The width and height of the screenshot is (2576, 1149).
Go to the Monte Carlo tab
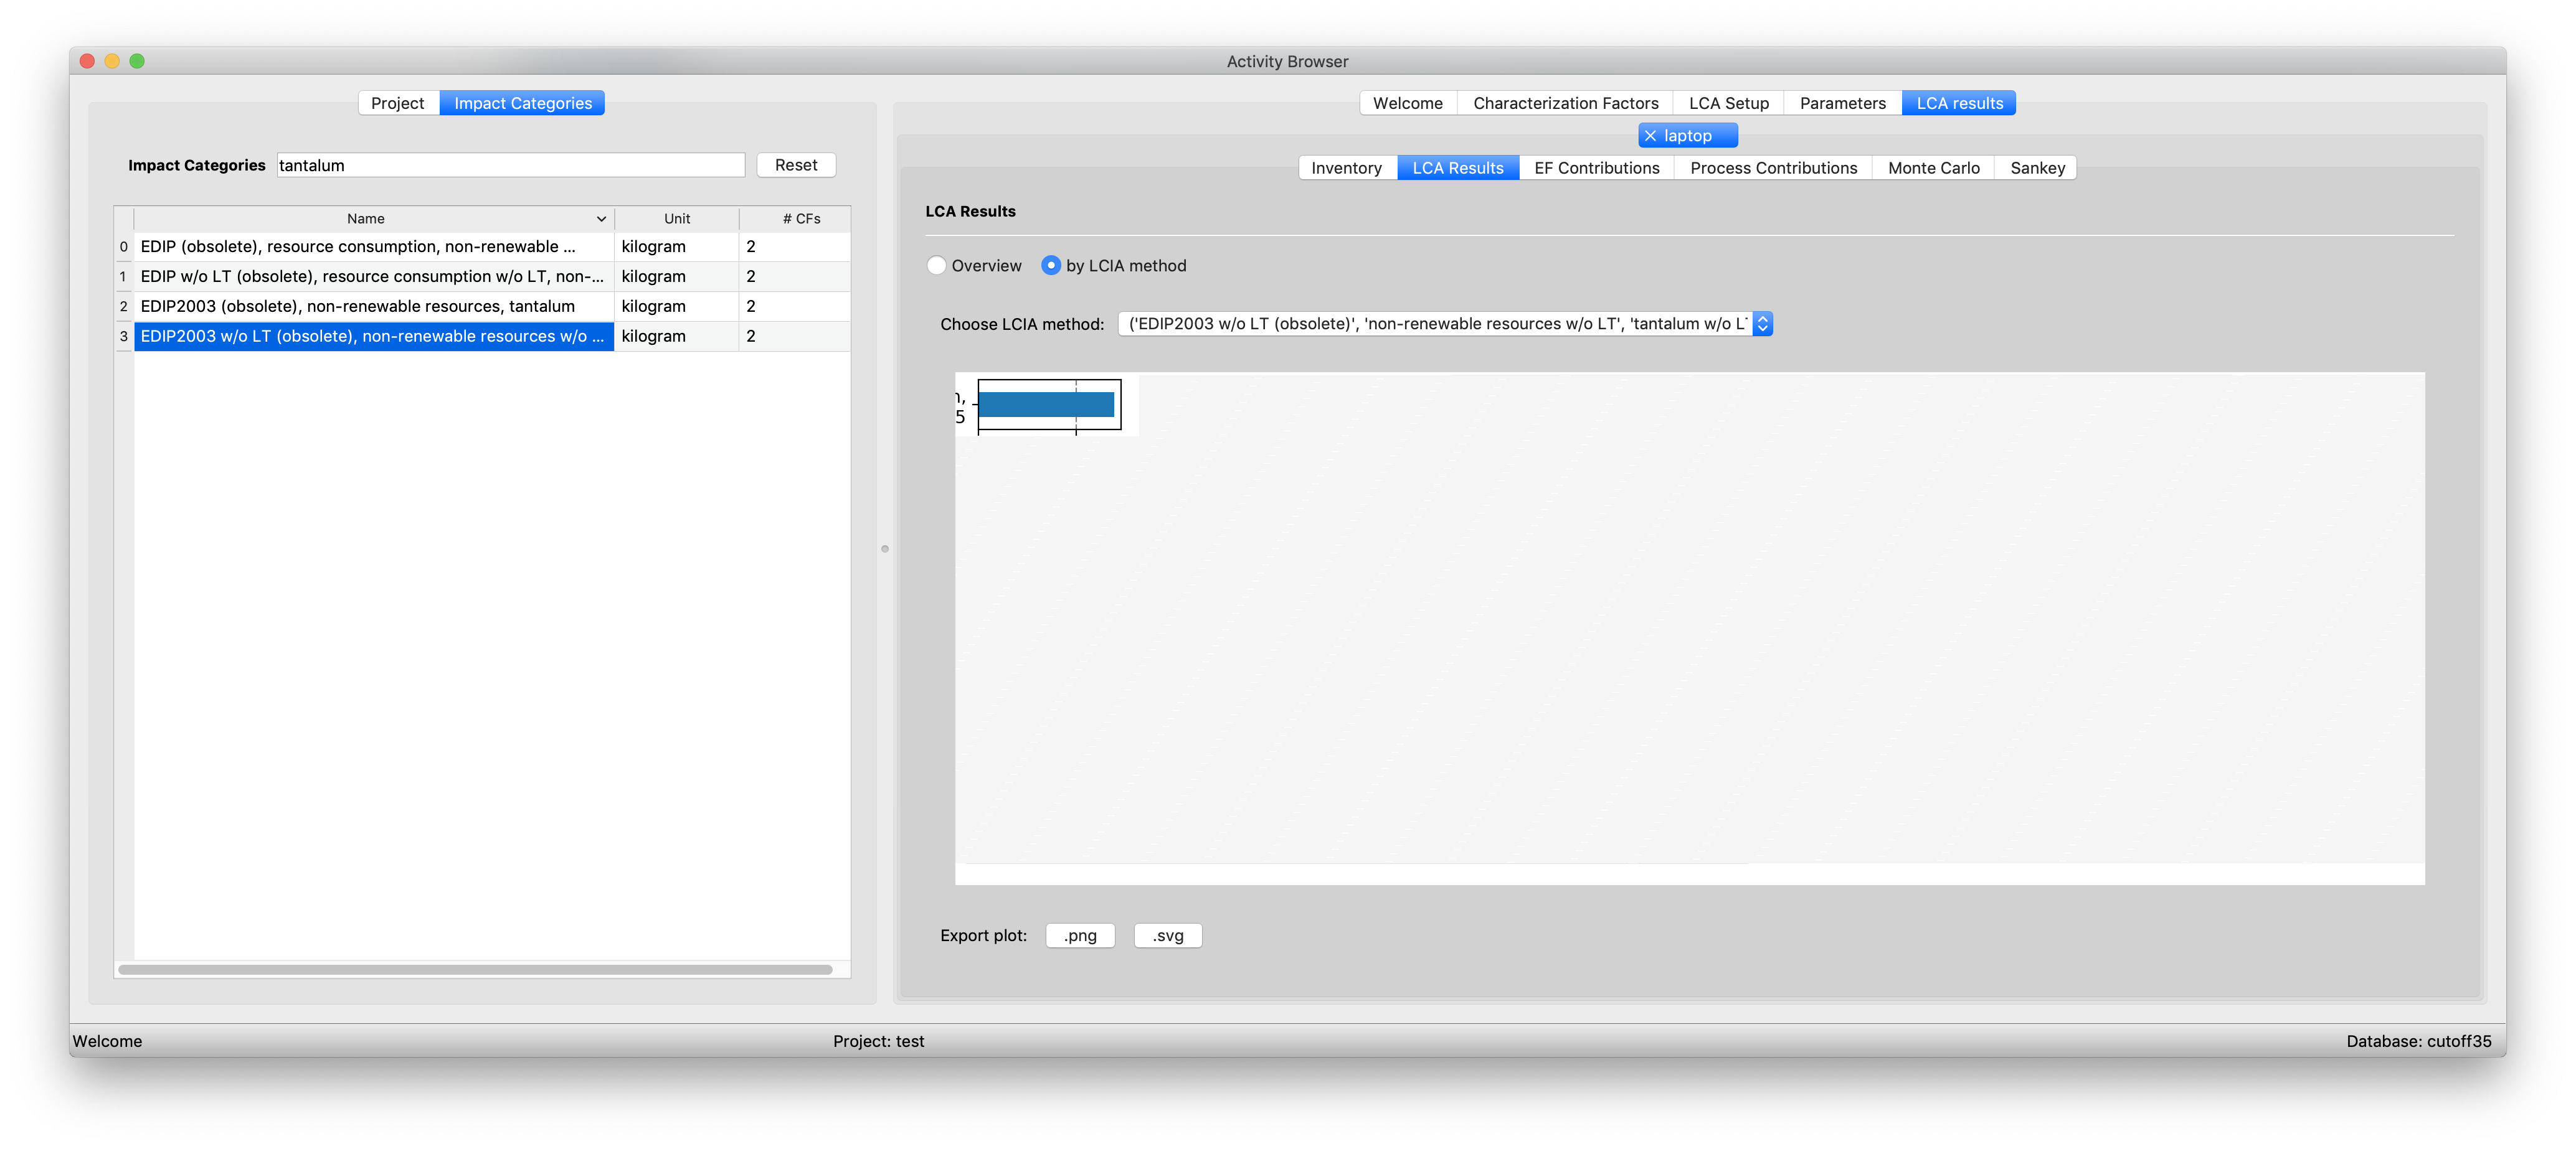tap(1933, 168)
